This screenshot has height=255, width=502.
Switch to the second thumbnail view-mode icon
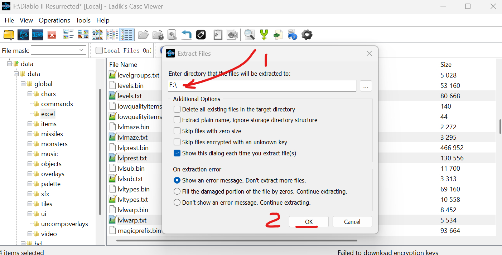(83, 35)
